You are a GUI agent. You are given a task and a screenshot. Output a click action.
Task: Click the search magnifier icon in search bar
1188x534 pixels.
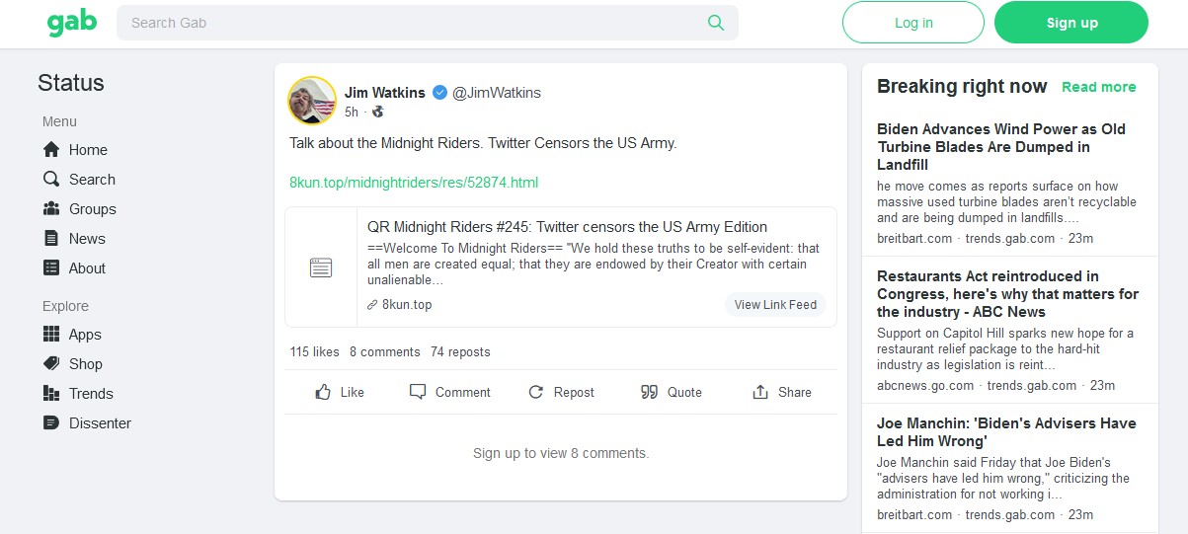(716, 23)
